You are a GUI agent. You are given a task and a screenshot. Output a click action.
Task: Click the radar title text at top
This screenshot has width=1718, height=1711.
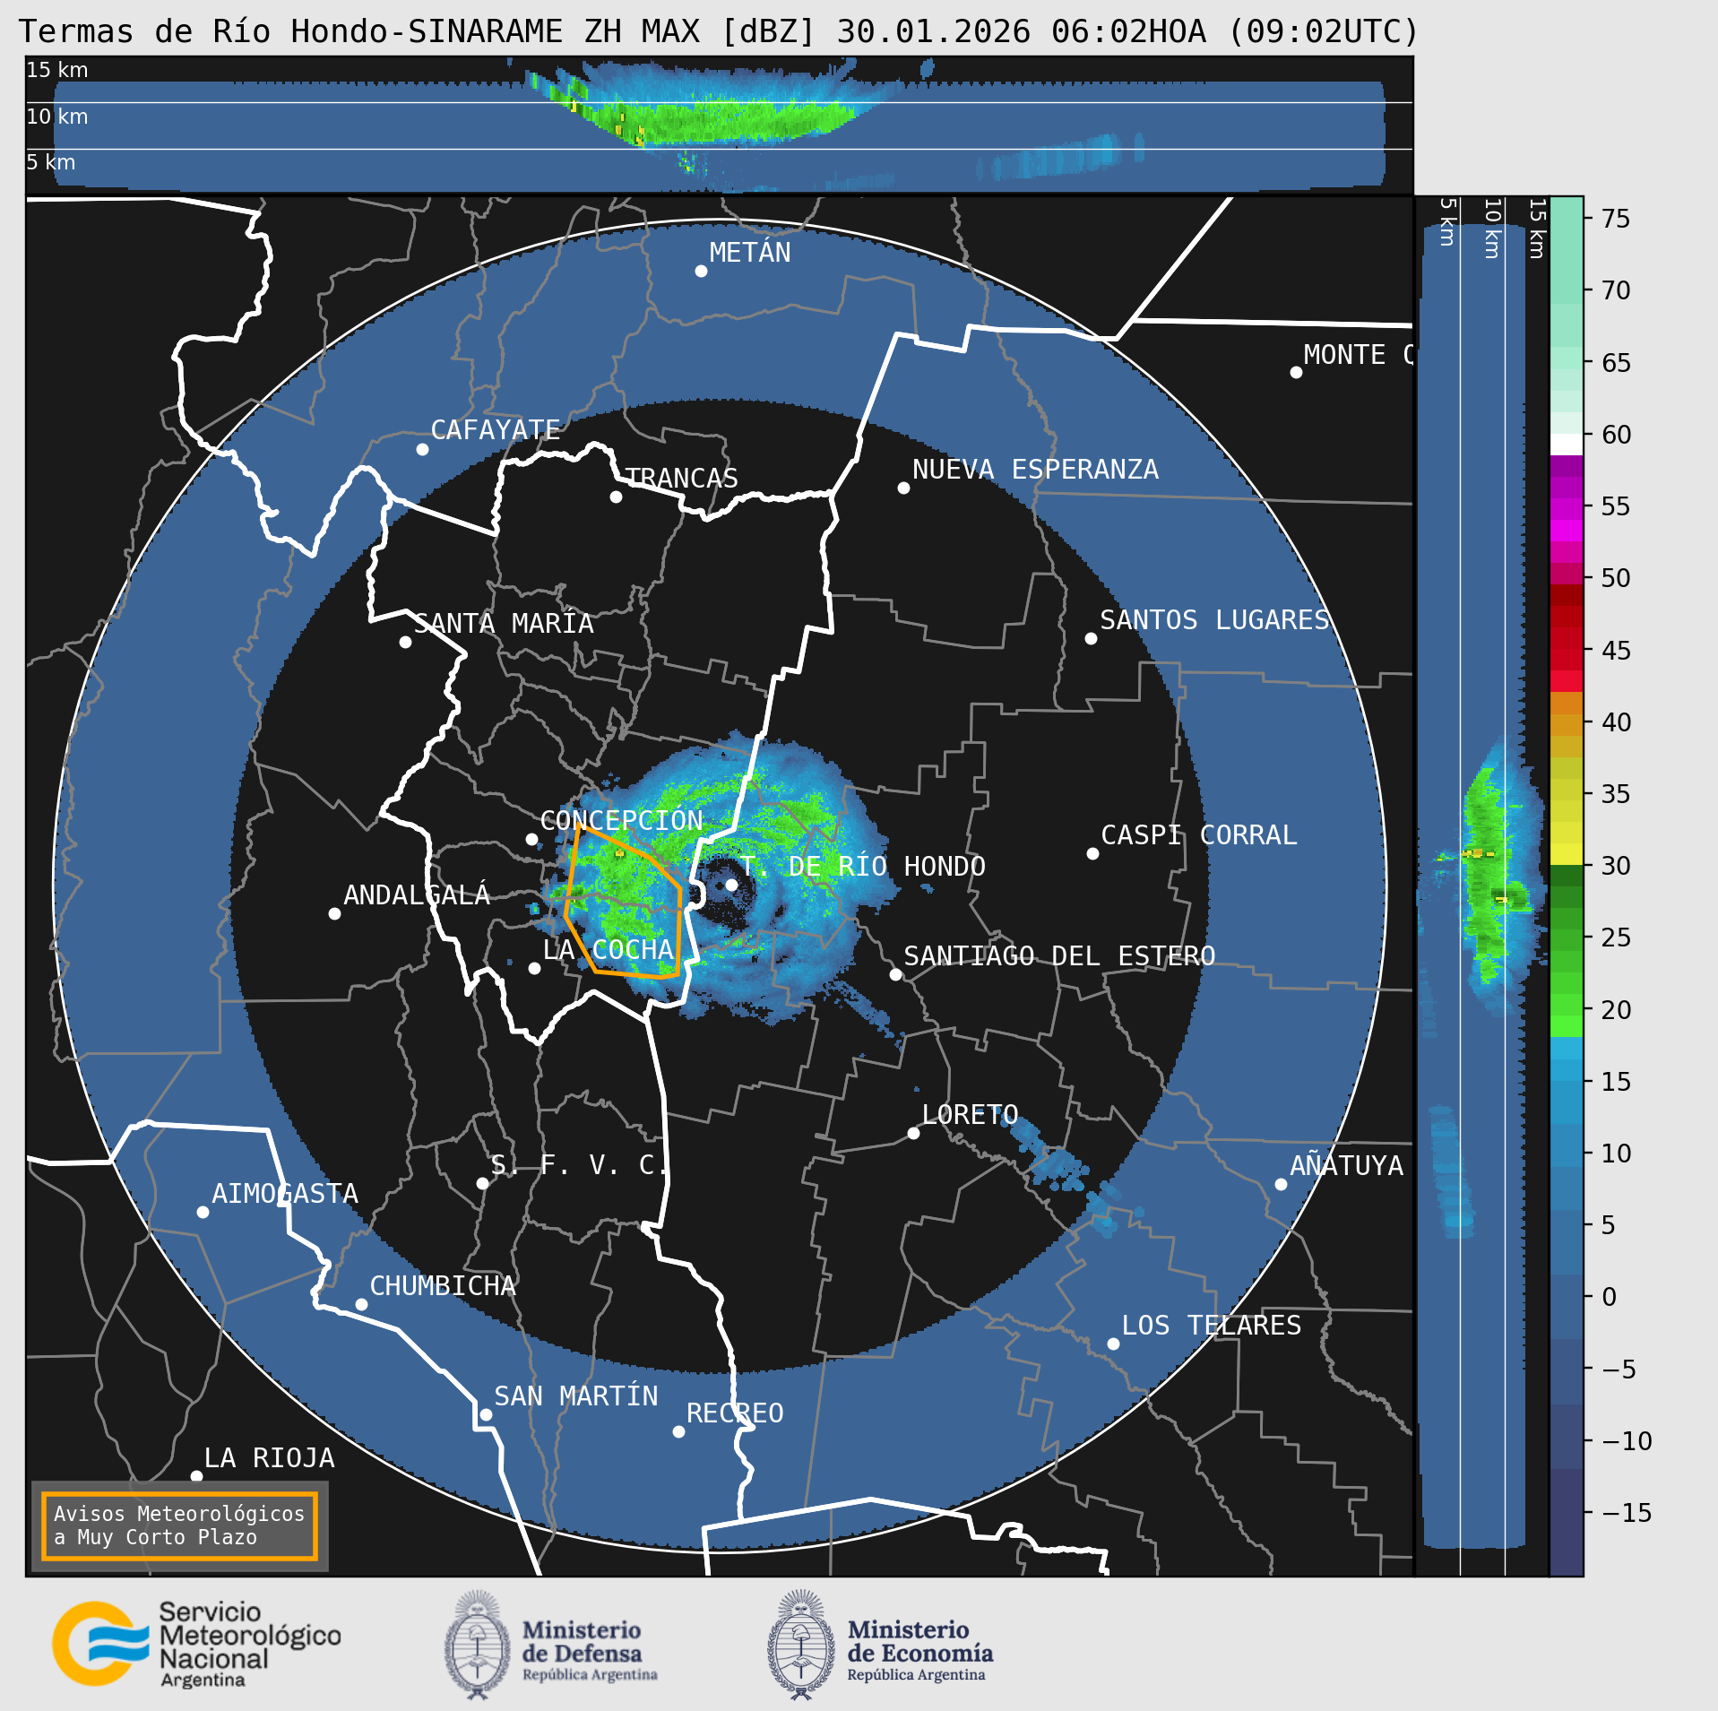click(x=719, y=31)
